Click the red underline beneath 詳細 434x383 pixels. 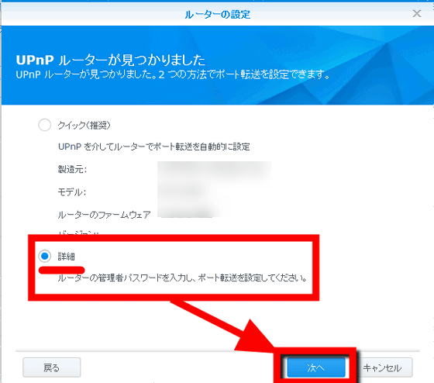click(x=61, y=270)
